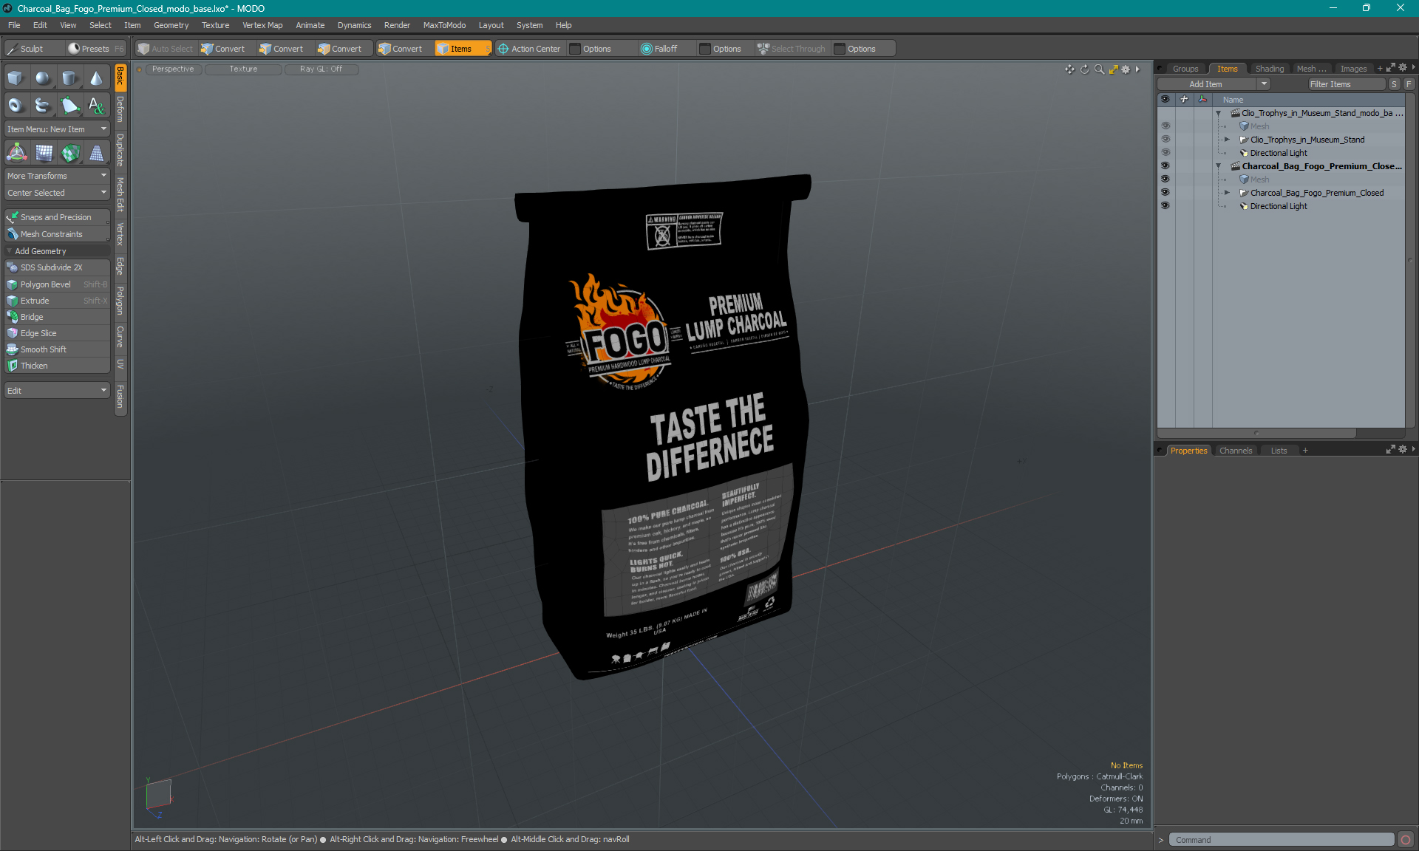This screenshot has height=851, width=1419.
Task: Click the Command input field
Action: tap(1281, 840)
